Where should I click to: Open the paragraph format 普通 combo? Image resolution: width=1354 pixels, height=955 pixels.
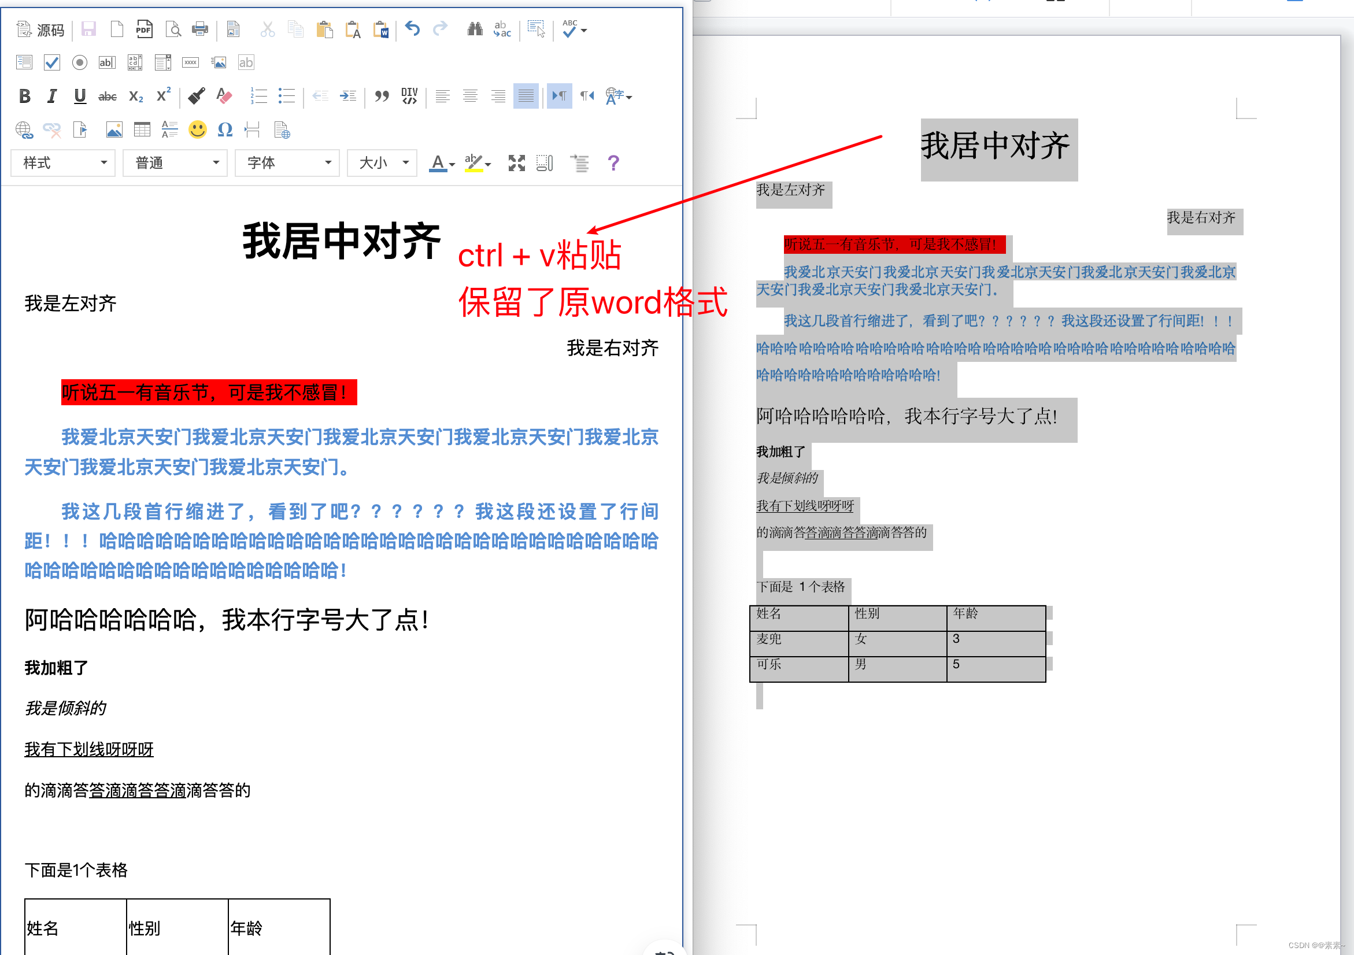coord(175,163)
